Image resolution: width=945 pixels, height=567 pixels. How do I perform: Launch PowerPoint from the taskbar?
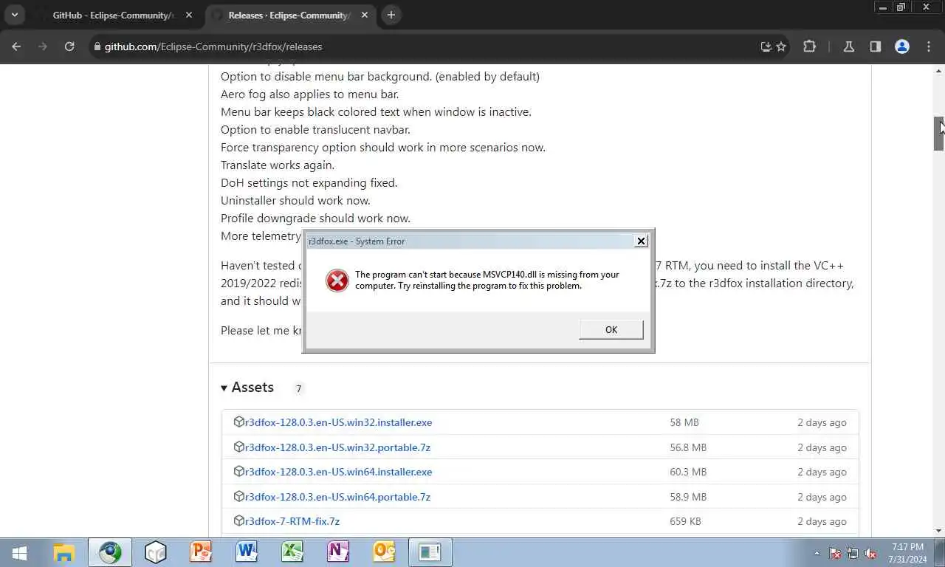[201, 552]
